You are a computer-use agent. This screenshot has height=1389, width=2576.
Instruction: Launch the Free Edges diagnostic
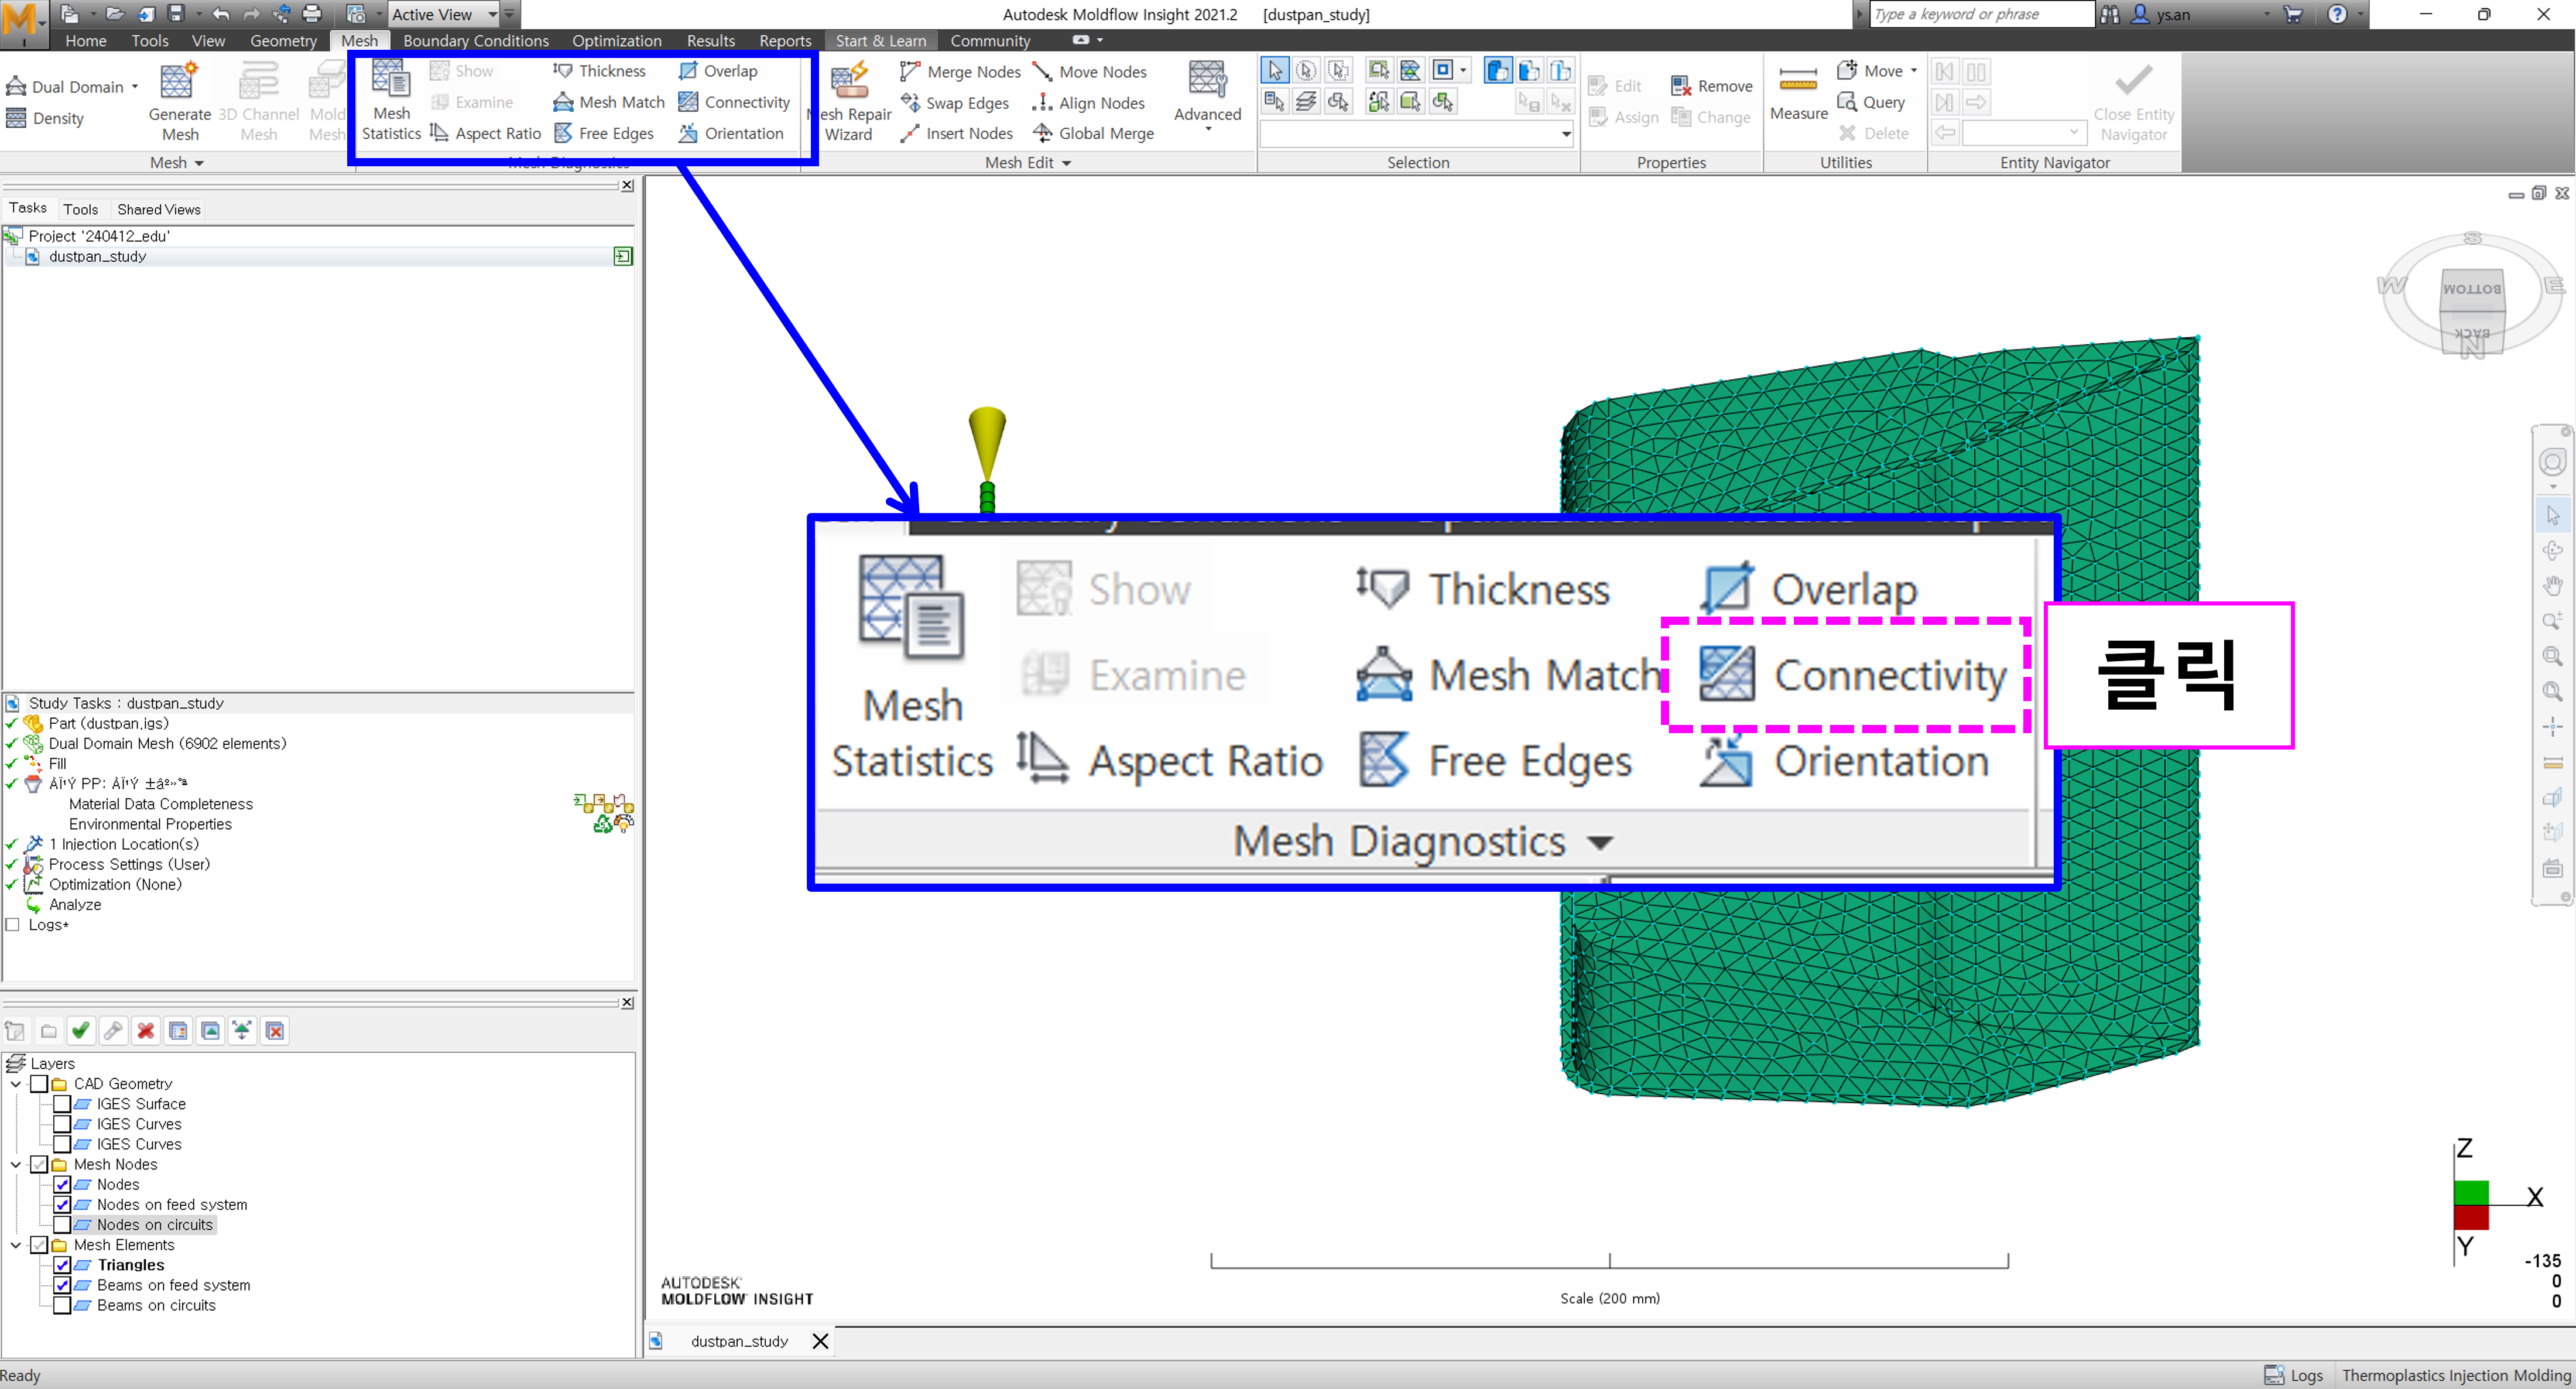604,133
